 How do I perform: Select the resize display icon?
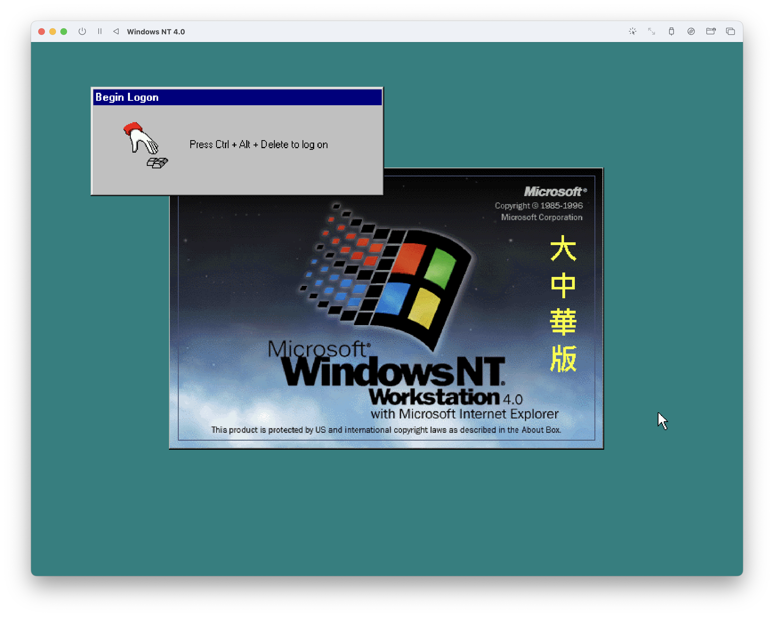652,32
